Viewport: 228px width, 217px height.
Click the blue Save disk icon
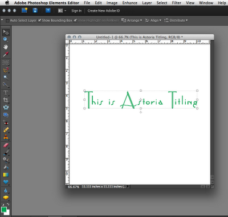click(35, 10)
